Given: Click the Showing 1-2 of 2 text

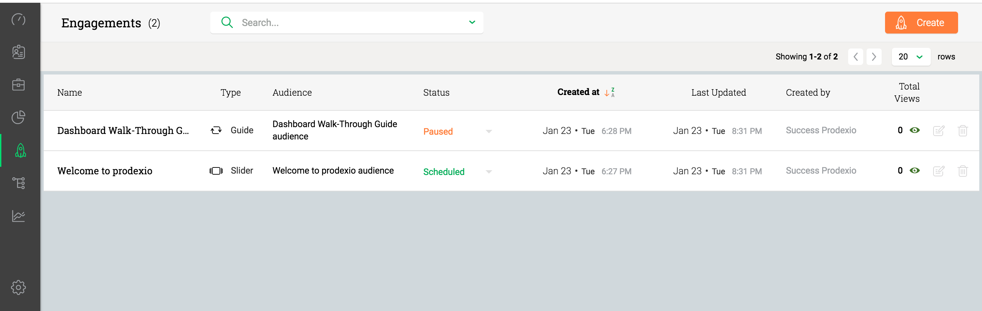Looking at the screenshot, I should point(806,56).
